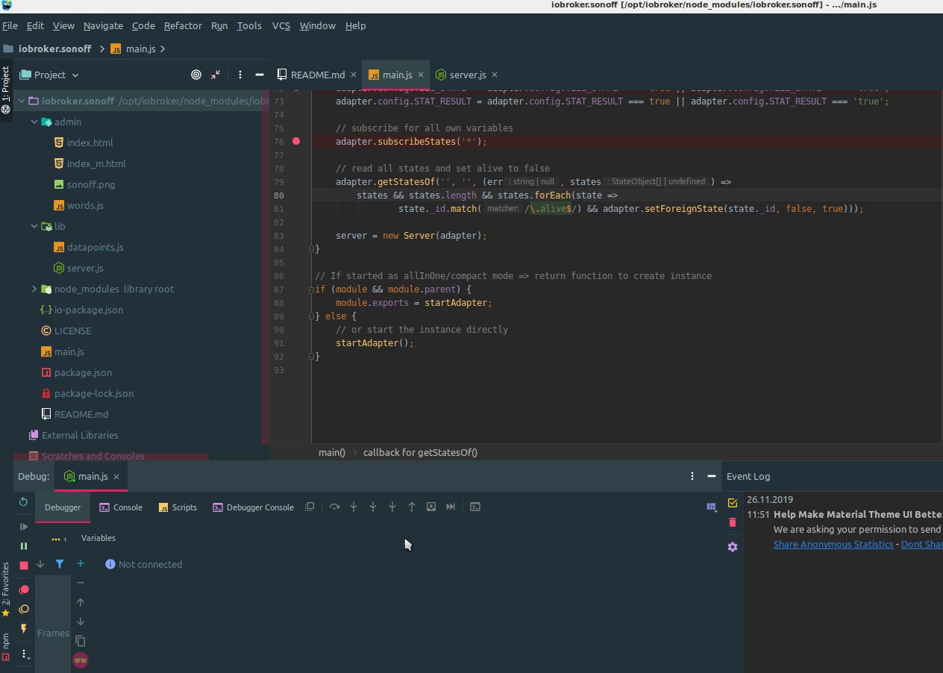View breakpoints in debug sidebar
Screen dimensions: 943x673
click(x=24, y=589)
